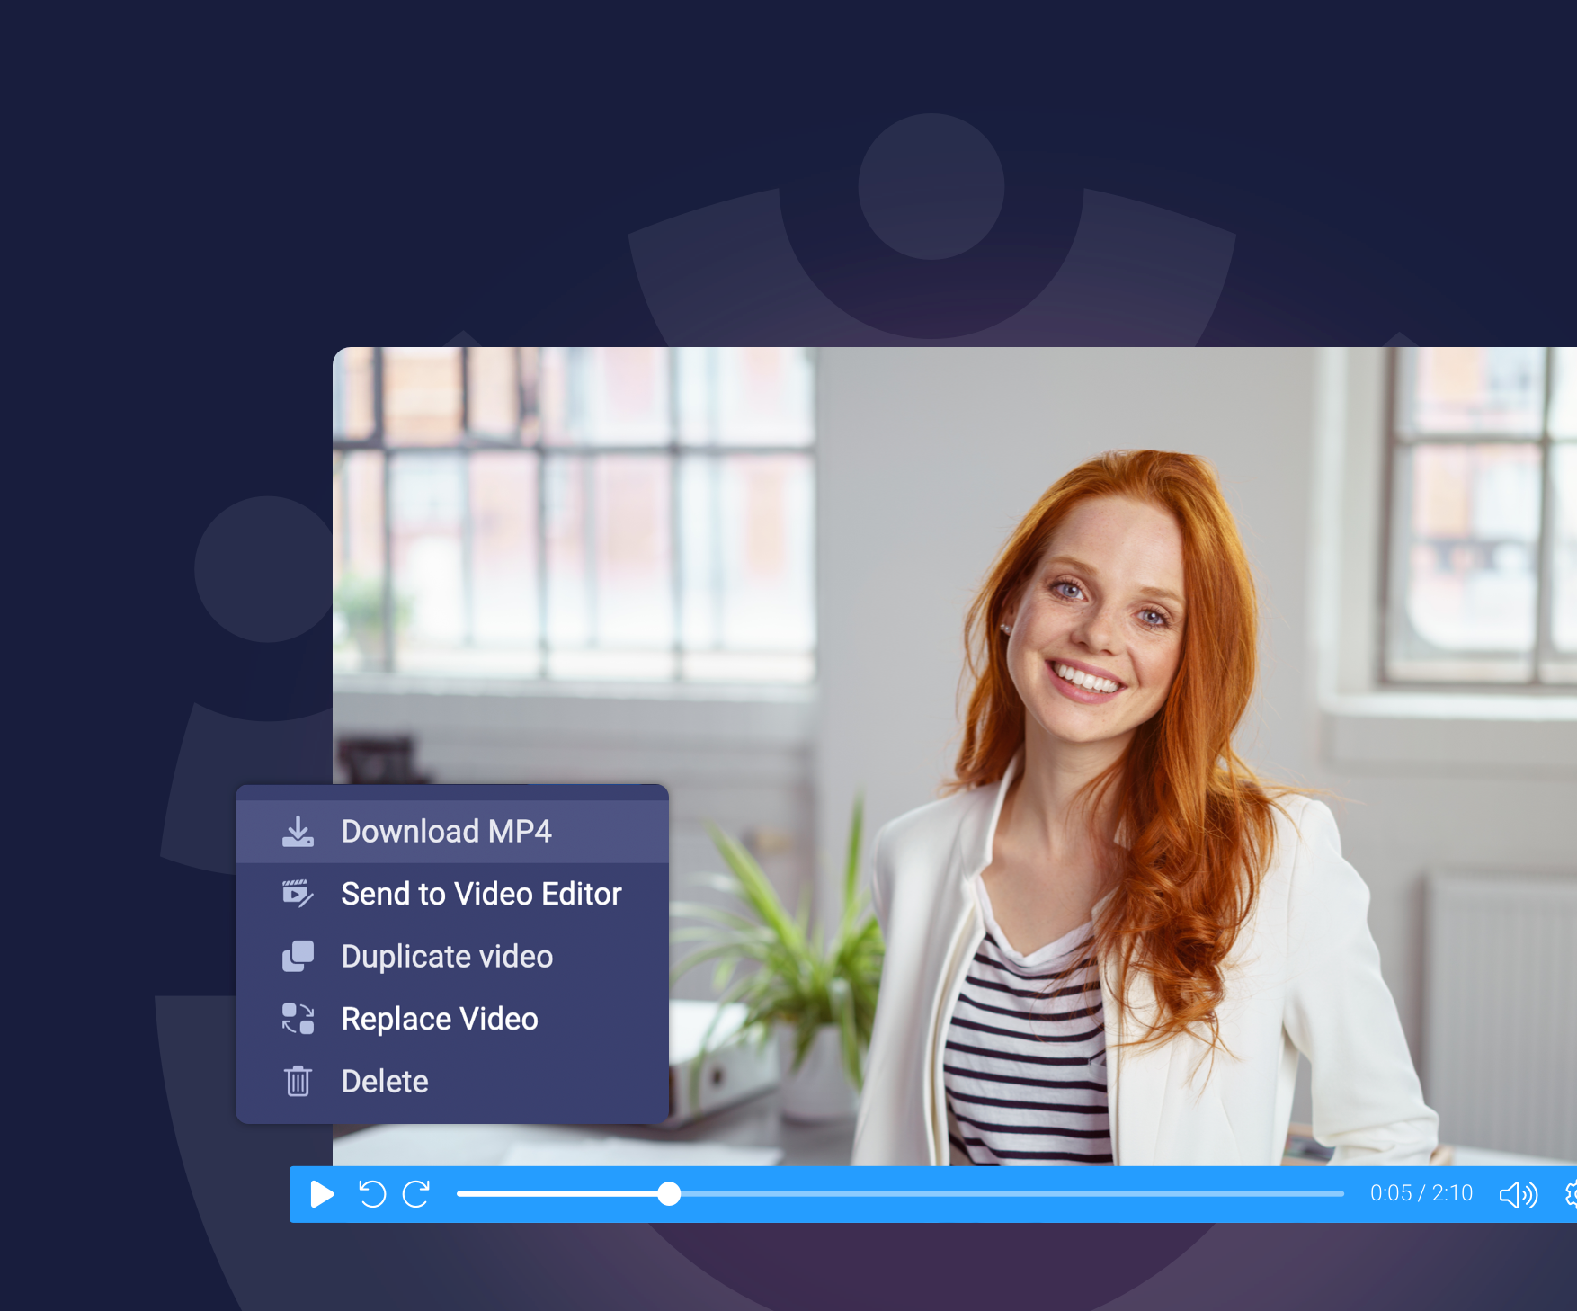Click the 0:05 / 2:10 time display

click(x=1421, y=1194)
